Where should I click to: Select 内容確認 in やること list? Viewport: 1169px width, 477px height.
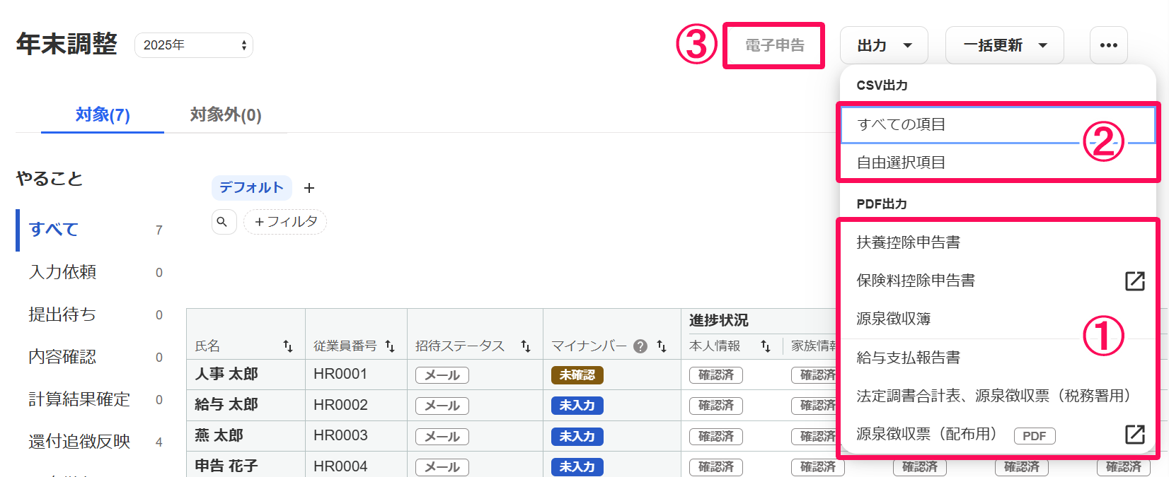tap(91, 357)
